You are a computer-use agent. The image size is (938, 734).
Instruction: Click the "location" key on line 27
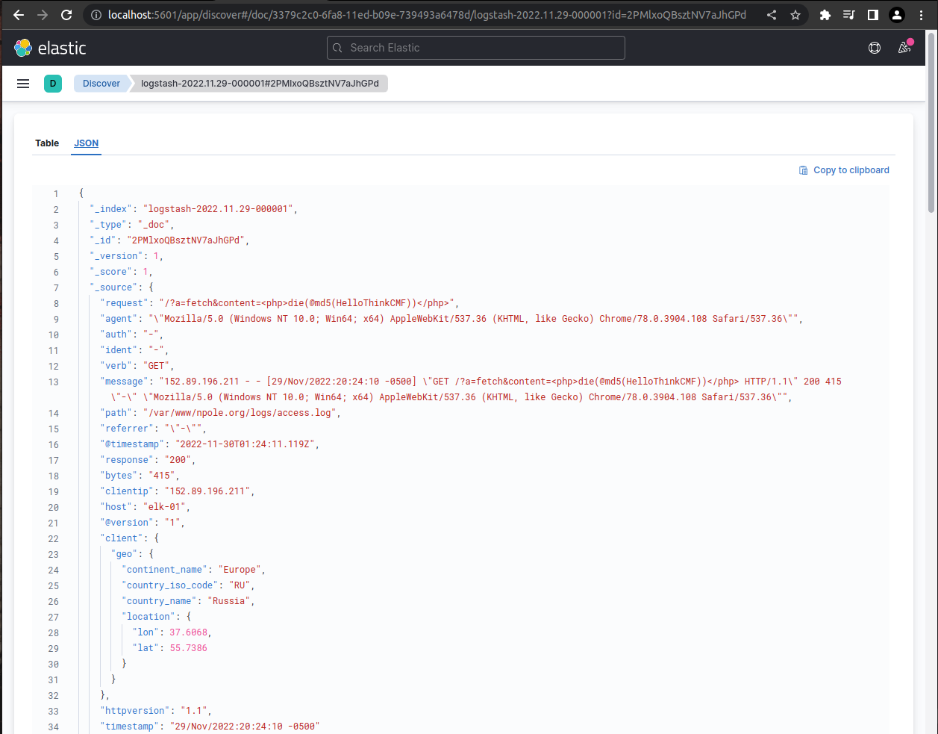(148, 617)
